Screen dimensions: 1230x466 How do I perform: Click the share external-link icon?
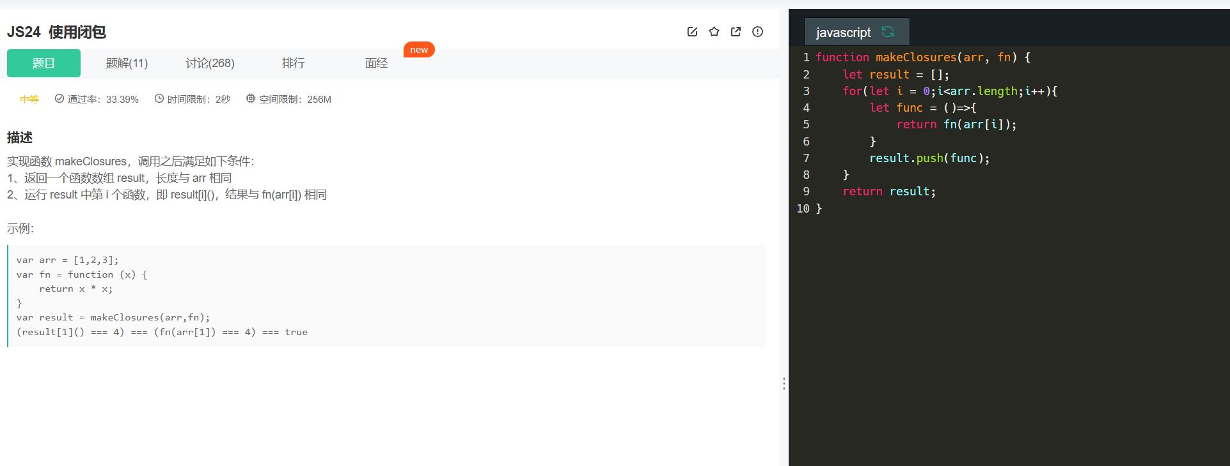(x=736, y=32)
